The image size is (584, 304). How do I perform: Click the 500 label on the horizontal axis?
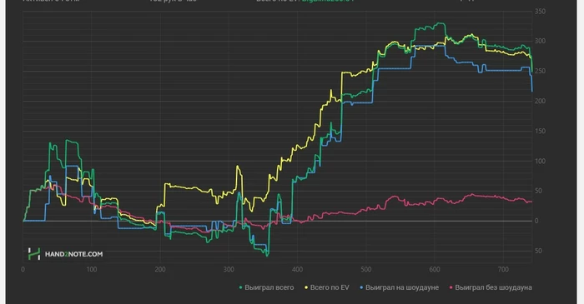[366, 270]
